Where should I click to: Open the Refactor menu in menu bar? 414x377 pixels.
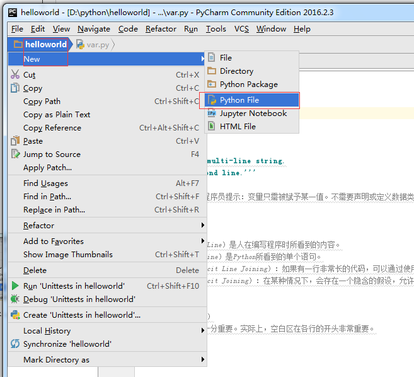[x=161, y=29]
